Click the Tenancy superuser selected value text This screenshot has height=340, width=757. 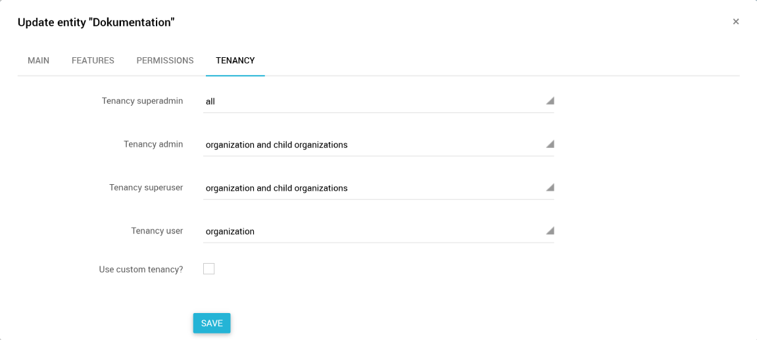276,188
